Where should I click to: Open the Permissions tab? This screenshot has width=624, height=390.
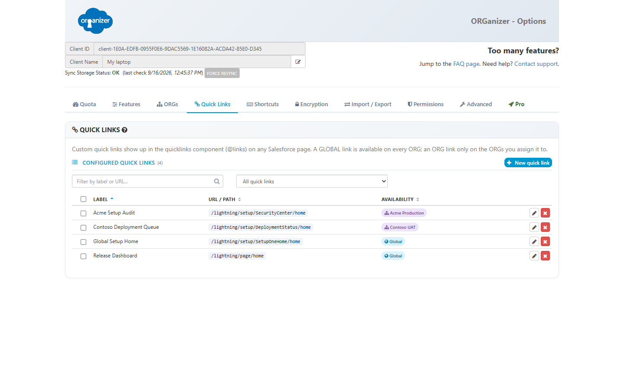426,104
